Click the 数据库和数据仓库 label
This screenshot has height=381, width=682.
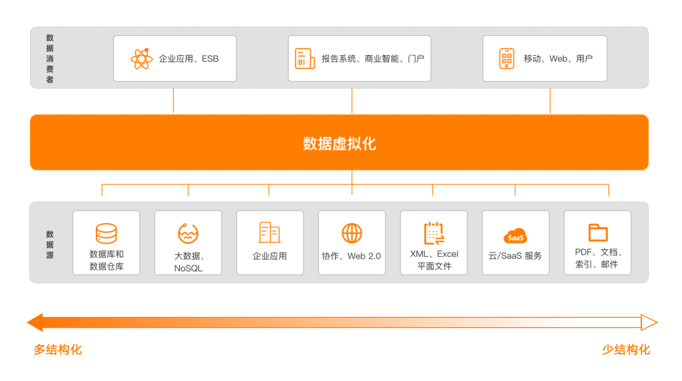(106, 261)
